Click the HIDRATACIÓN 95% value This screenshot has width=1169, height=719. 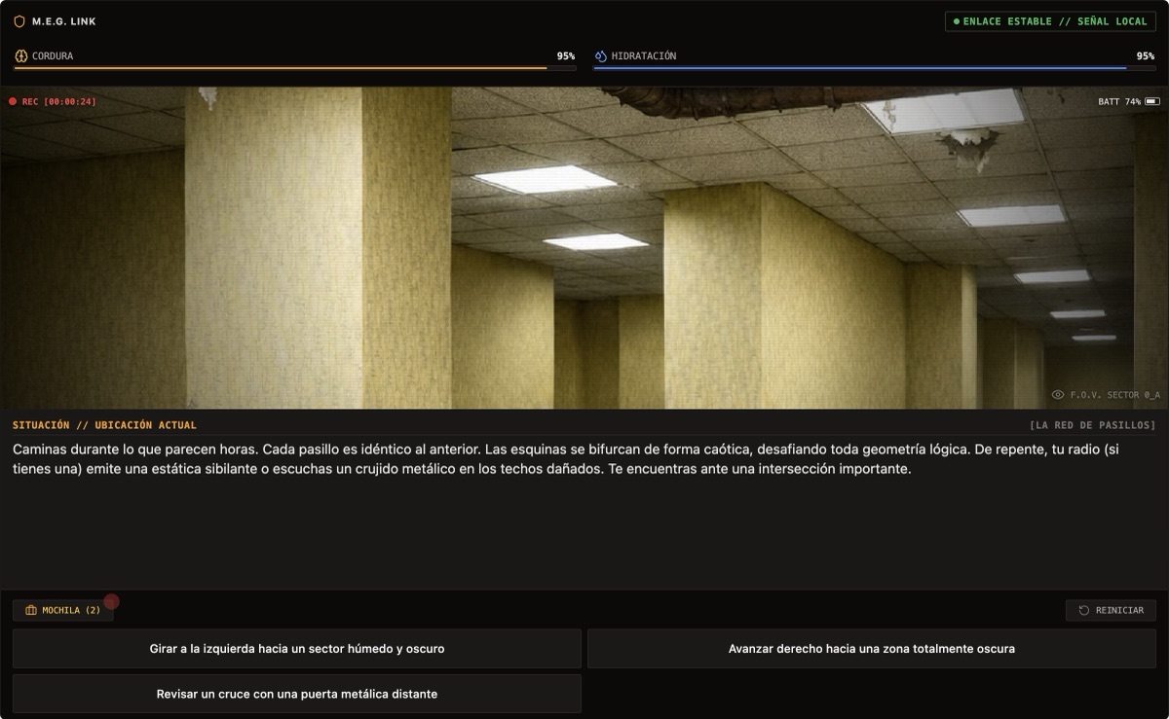(x=1146, y=56)
